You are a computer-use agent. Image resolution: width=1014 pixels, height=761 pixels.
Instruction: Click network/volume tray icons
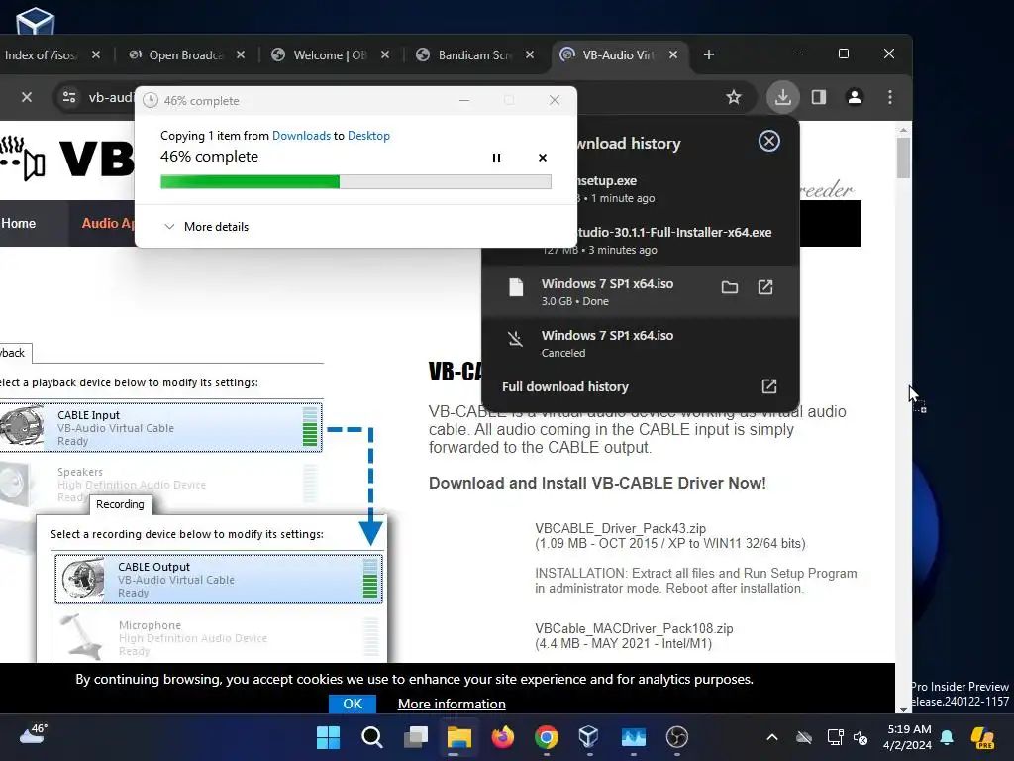pos(848,737)
